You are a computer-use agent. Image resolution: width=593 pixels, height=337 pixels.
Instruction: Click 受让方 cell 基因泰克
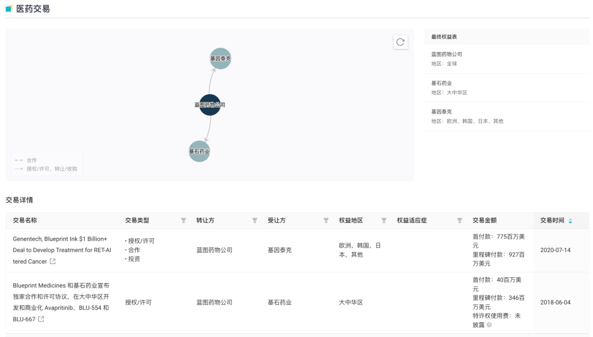pyautogui.click(x=279, y=250)
